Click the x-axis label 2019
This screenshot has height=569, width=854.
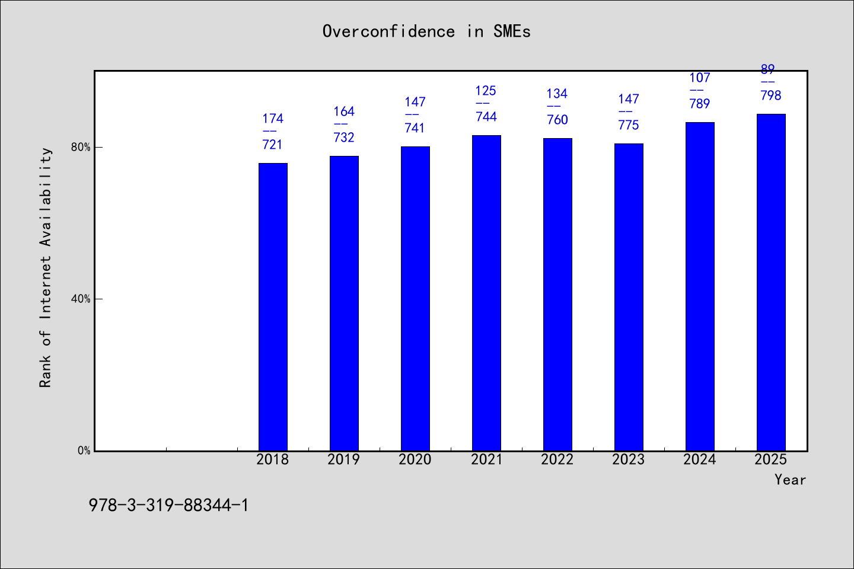point(344,459)
